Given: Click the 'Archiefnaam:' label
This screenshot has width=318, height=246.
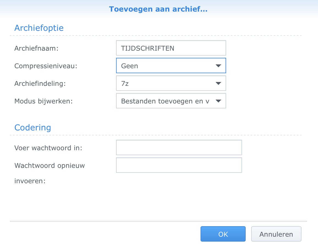Looking at the screenshot, I should tap(37, 48).
